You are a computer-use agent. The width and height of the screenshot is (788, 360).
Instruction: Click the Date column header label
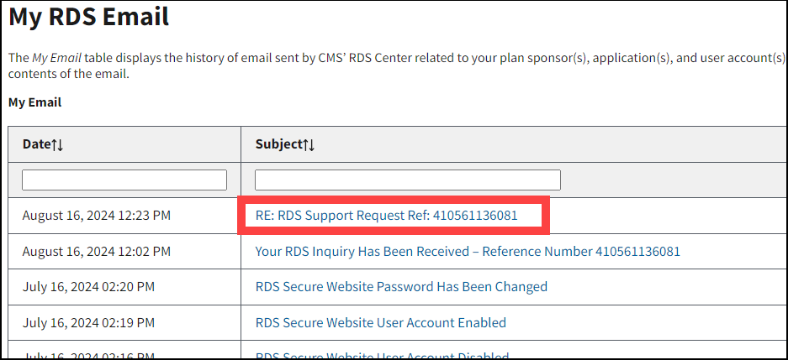point(36,144)
